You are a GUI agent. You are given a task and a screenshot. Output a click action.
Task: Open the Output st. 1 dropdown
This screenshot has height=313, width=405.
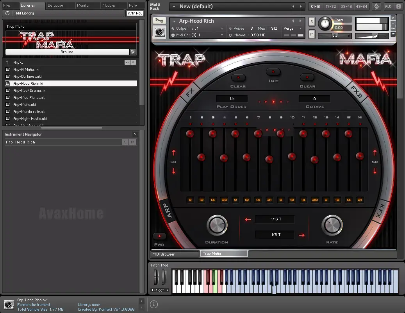point(222,29)
